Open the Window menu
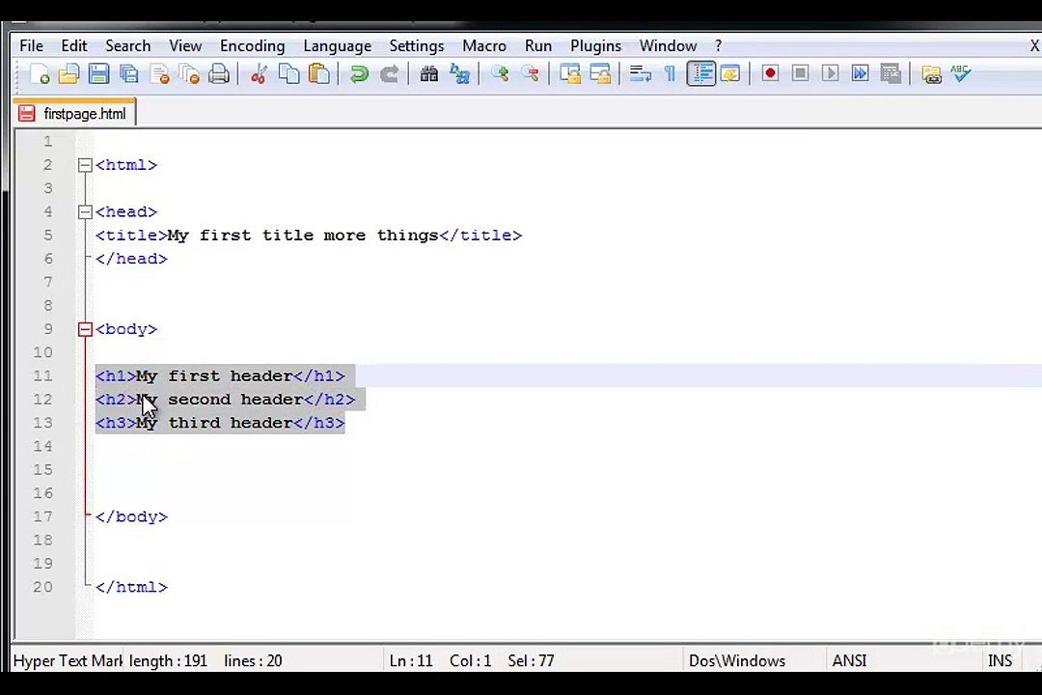Viewport: 1042px width, 695px height. (668, 46)
